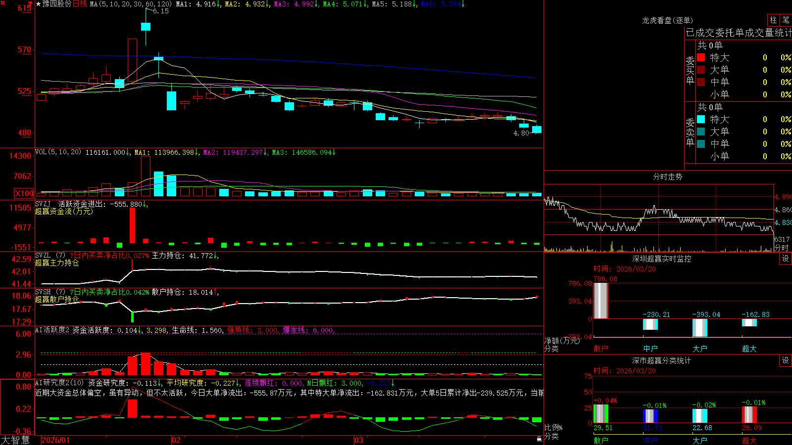Select the MA(5,10,20,30,60,120) indicator label
Image resolution: width=792 pixels, height=445 pixels.
[x=131, y=4]
